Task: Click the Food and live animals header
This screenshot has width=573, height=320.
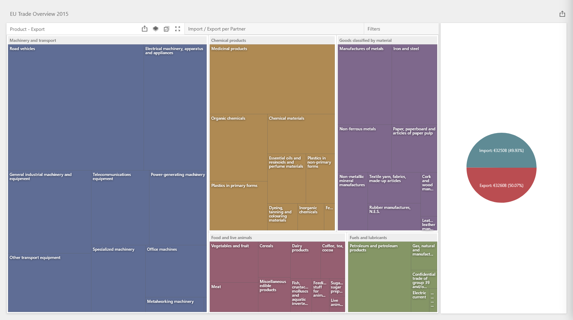Action: 232,238
